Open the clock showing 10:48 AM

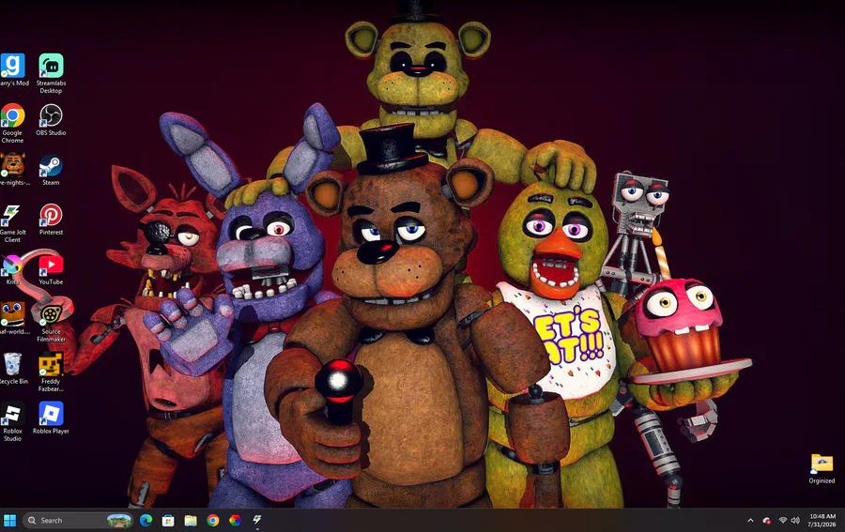point(822,520)
